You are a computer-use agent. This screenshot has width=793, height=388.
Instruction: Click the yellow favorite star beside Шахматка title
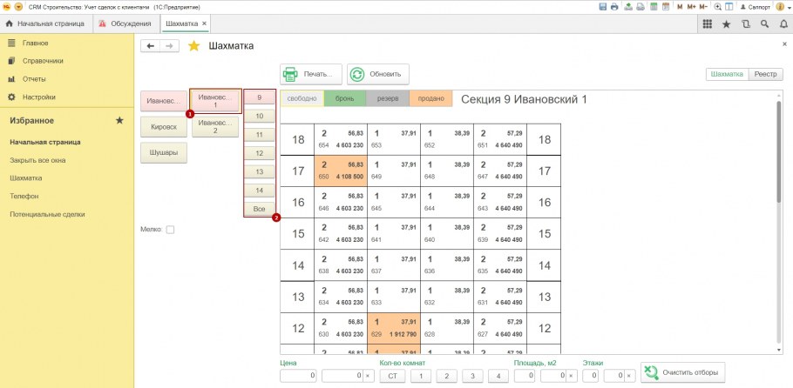point(193,46)
